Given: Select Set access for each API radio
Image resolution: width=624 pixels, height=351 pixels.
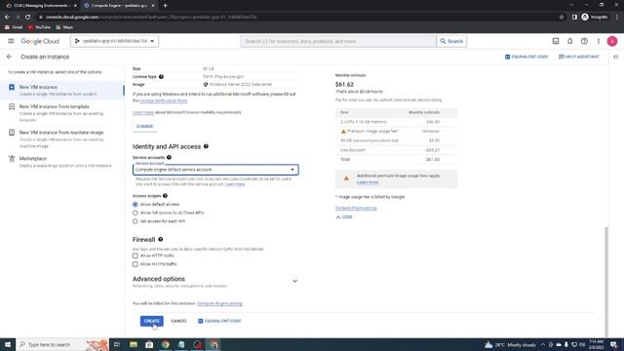Looking at the screenshot, I should click(x=136, y=221).
